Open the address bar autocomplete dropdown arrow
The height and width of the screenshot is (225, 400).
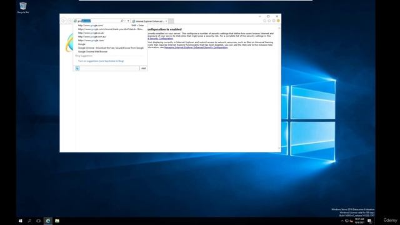click(x=125, y=21)
